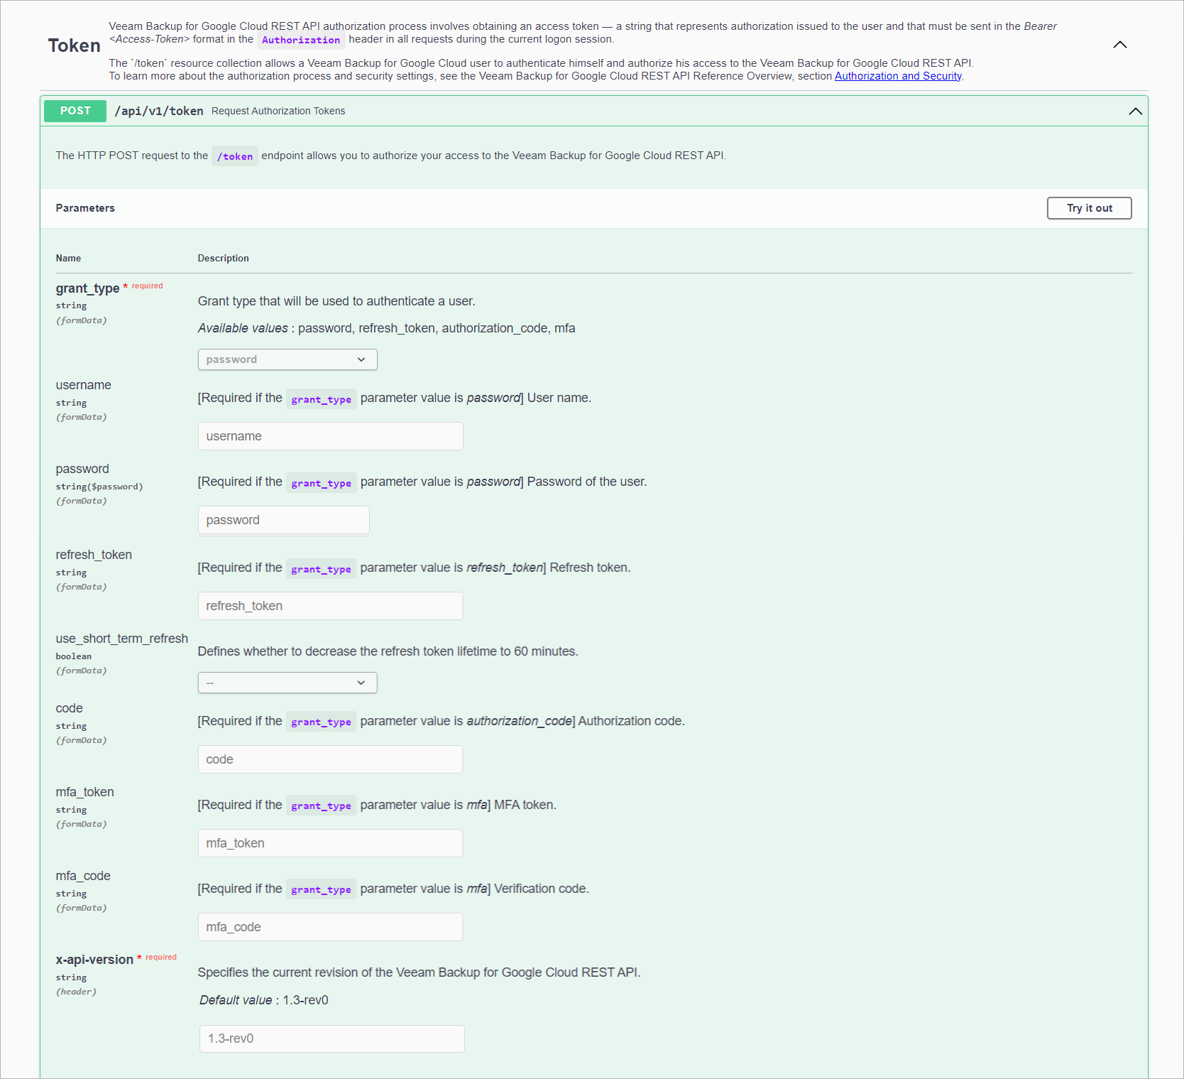Click the '(header)' location label
Viewport: 1184px width, 1079px height.
point(76,992)
